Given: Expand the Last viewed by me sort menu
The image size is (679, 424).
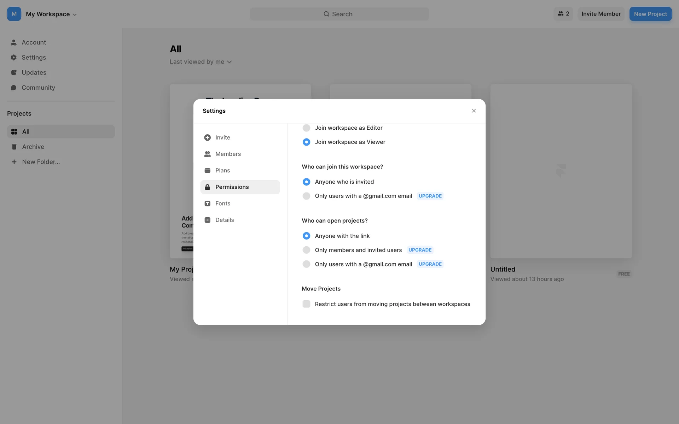Looking at the screenshot, I should point(201,62).
